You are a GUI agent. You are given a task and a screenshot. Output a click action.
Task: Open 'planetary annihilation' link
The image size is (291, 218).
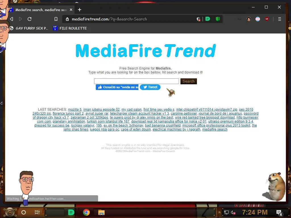click(69, 121)
